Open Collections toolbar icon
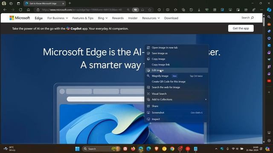This screenshot has width=273, height=153. tap(183, 10)
